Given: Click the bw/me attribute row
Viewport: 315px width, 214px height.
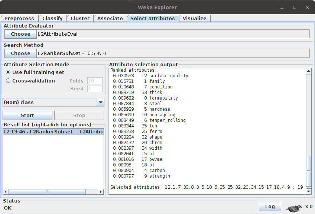Looking at the screenshot, I should 137,159.
